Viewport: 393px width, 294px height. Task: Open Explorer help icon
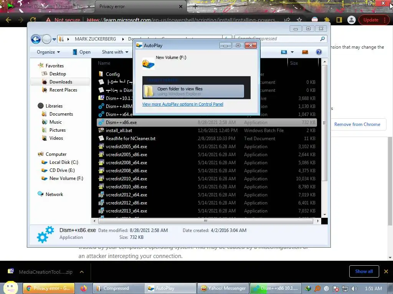click(319, 52)
